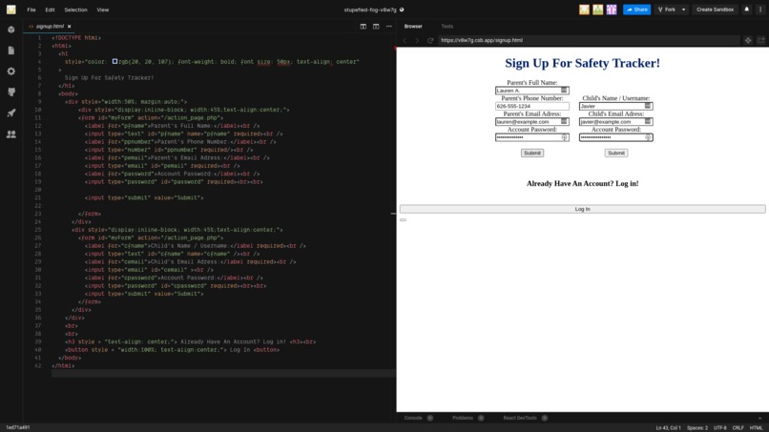Image resolution: width=769 pixels, height=432 pixels.
Task: Select the signup.html file tab
Action: (x=50, y=27)
